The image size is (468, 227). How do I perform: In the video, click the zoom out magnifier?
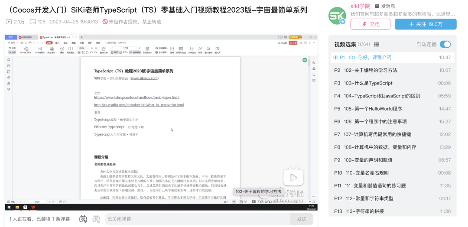point(92,48)
